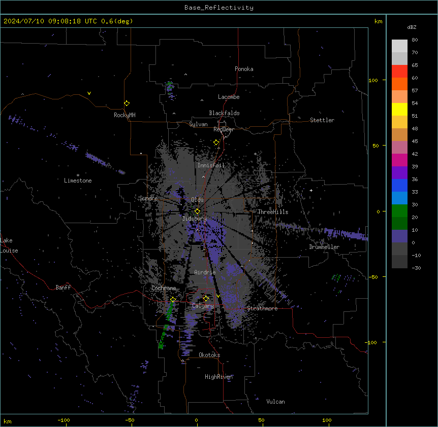Image resolution: width=438 pixels, height=427 pixels.
Task: Click the -50 tick on right vertical axis
Action: coord(373,277)
